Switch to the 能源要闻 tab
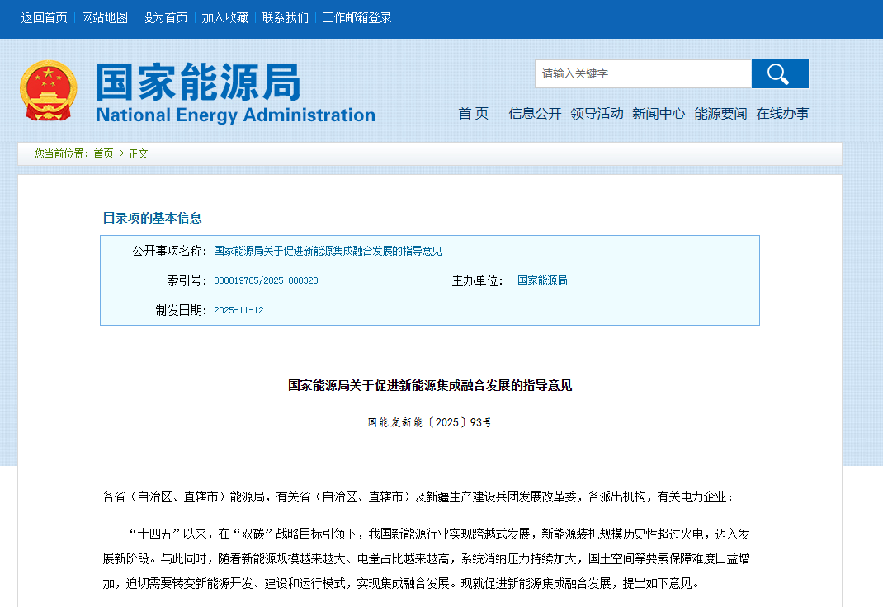Viewport: 883px width, 607px height. [x=720, y=114]
